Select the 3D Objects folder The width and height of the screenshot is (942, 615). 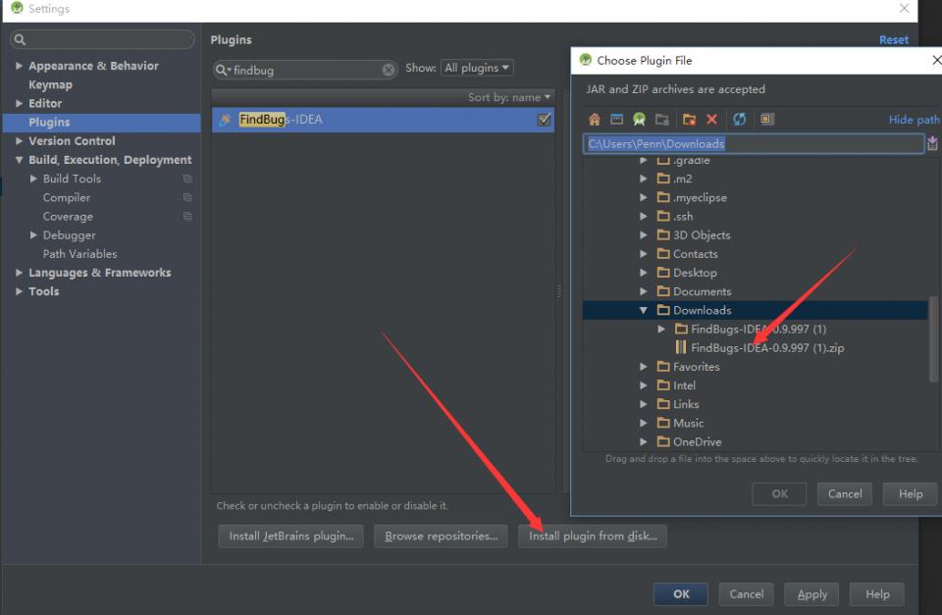[x=701, y=234]
